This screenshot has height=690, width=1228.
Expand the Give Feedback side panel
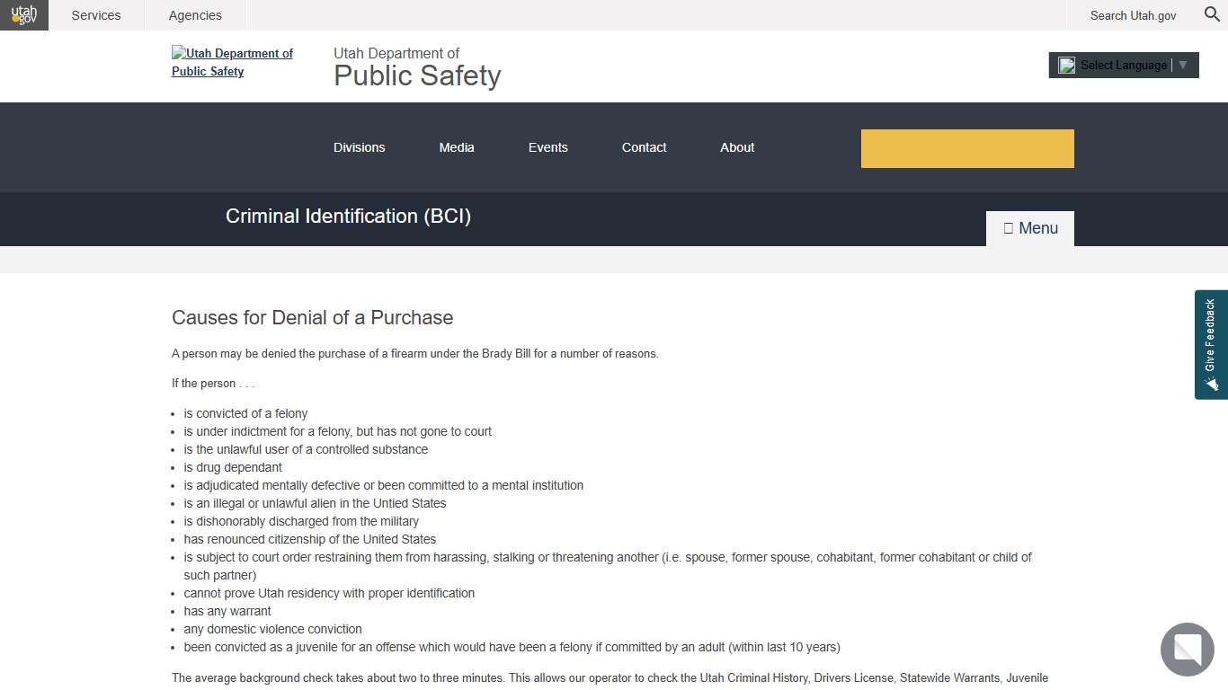[x=1211, y=344]
